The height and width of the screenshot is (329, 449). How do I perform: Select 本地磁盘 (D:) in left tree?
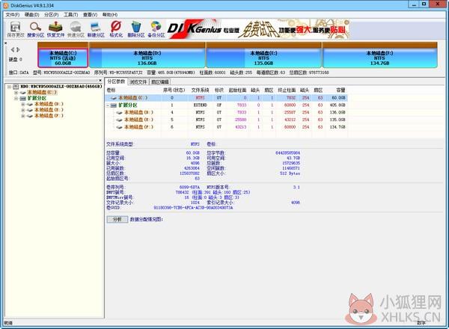[x=49, y=104]
